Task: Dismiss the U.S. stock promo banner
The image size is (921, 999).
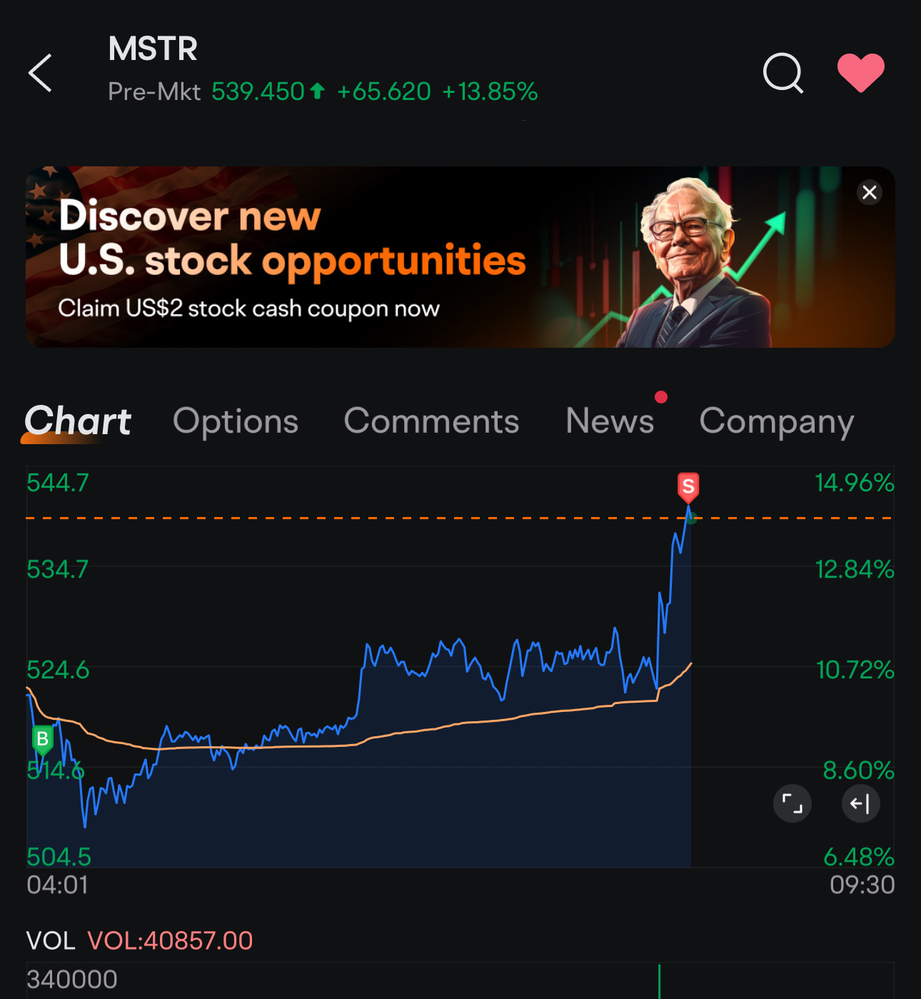Action: (x=870, y=192)
